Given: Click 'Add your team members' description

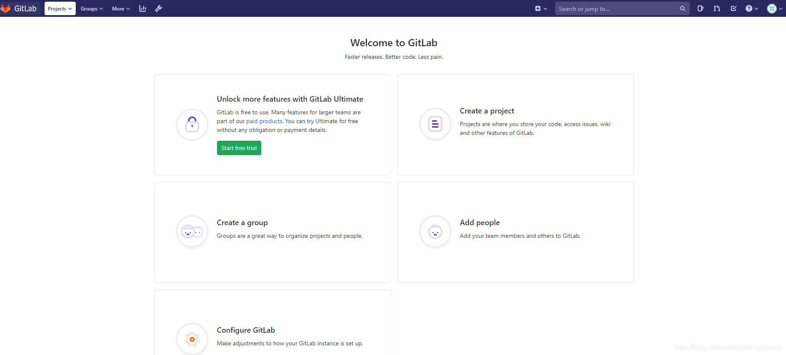Looking at the screenshot, I should [x=520, y=236].
